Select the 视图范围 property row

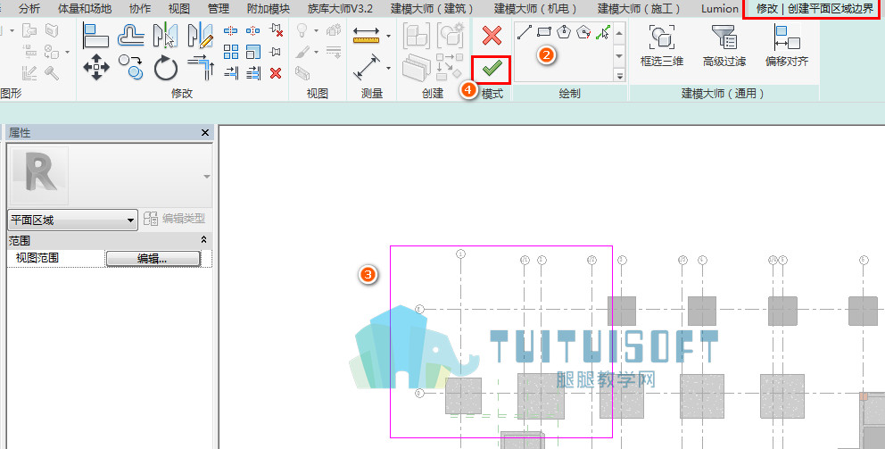(110, 258)
